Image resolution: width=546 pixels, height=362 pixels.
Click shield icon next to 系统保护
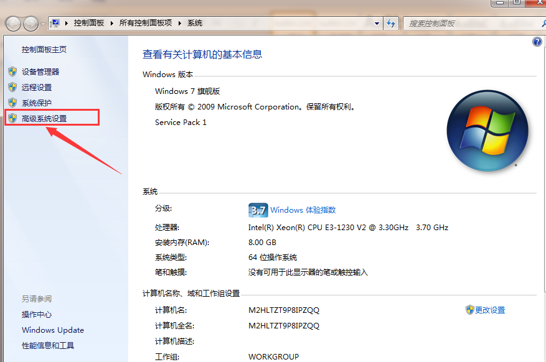click(12, 103)
